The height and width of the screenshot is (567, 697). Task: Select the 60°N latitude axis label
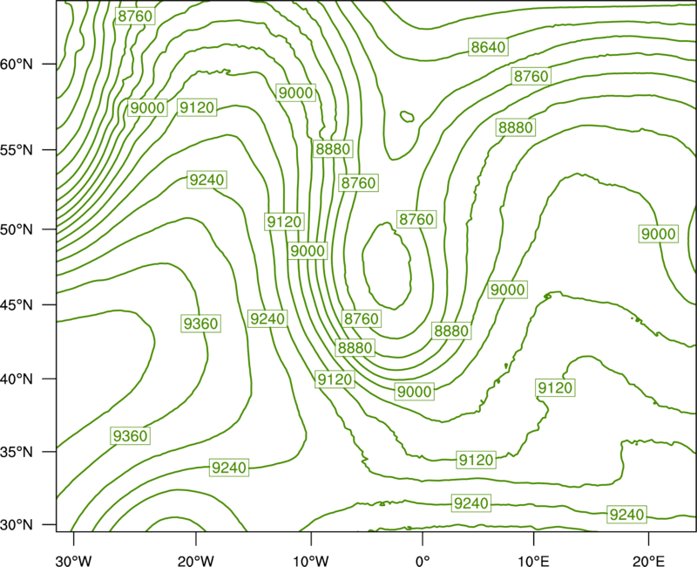tap(17, 65)
